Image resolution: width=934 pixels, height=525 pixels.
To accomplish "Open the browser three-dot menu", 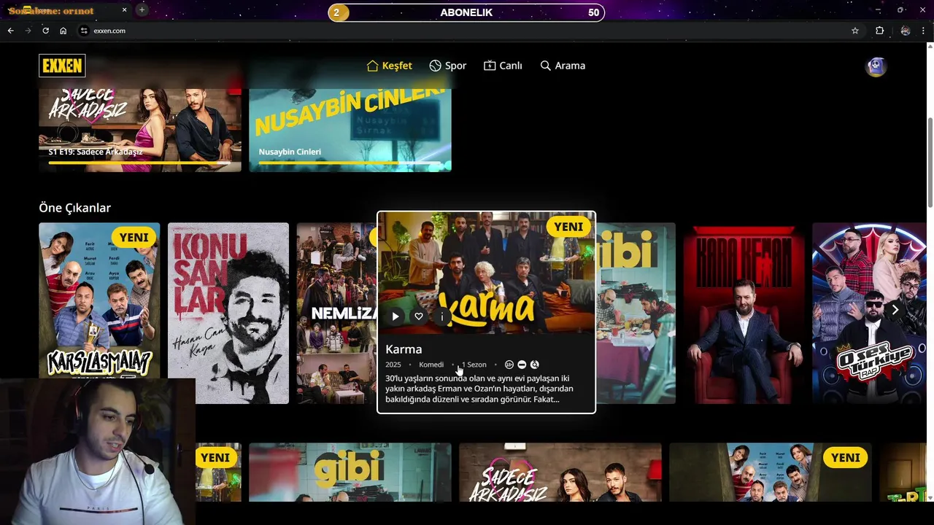I will click(924, 31).
